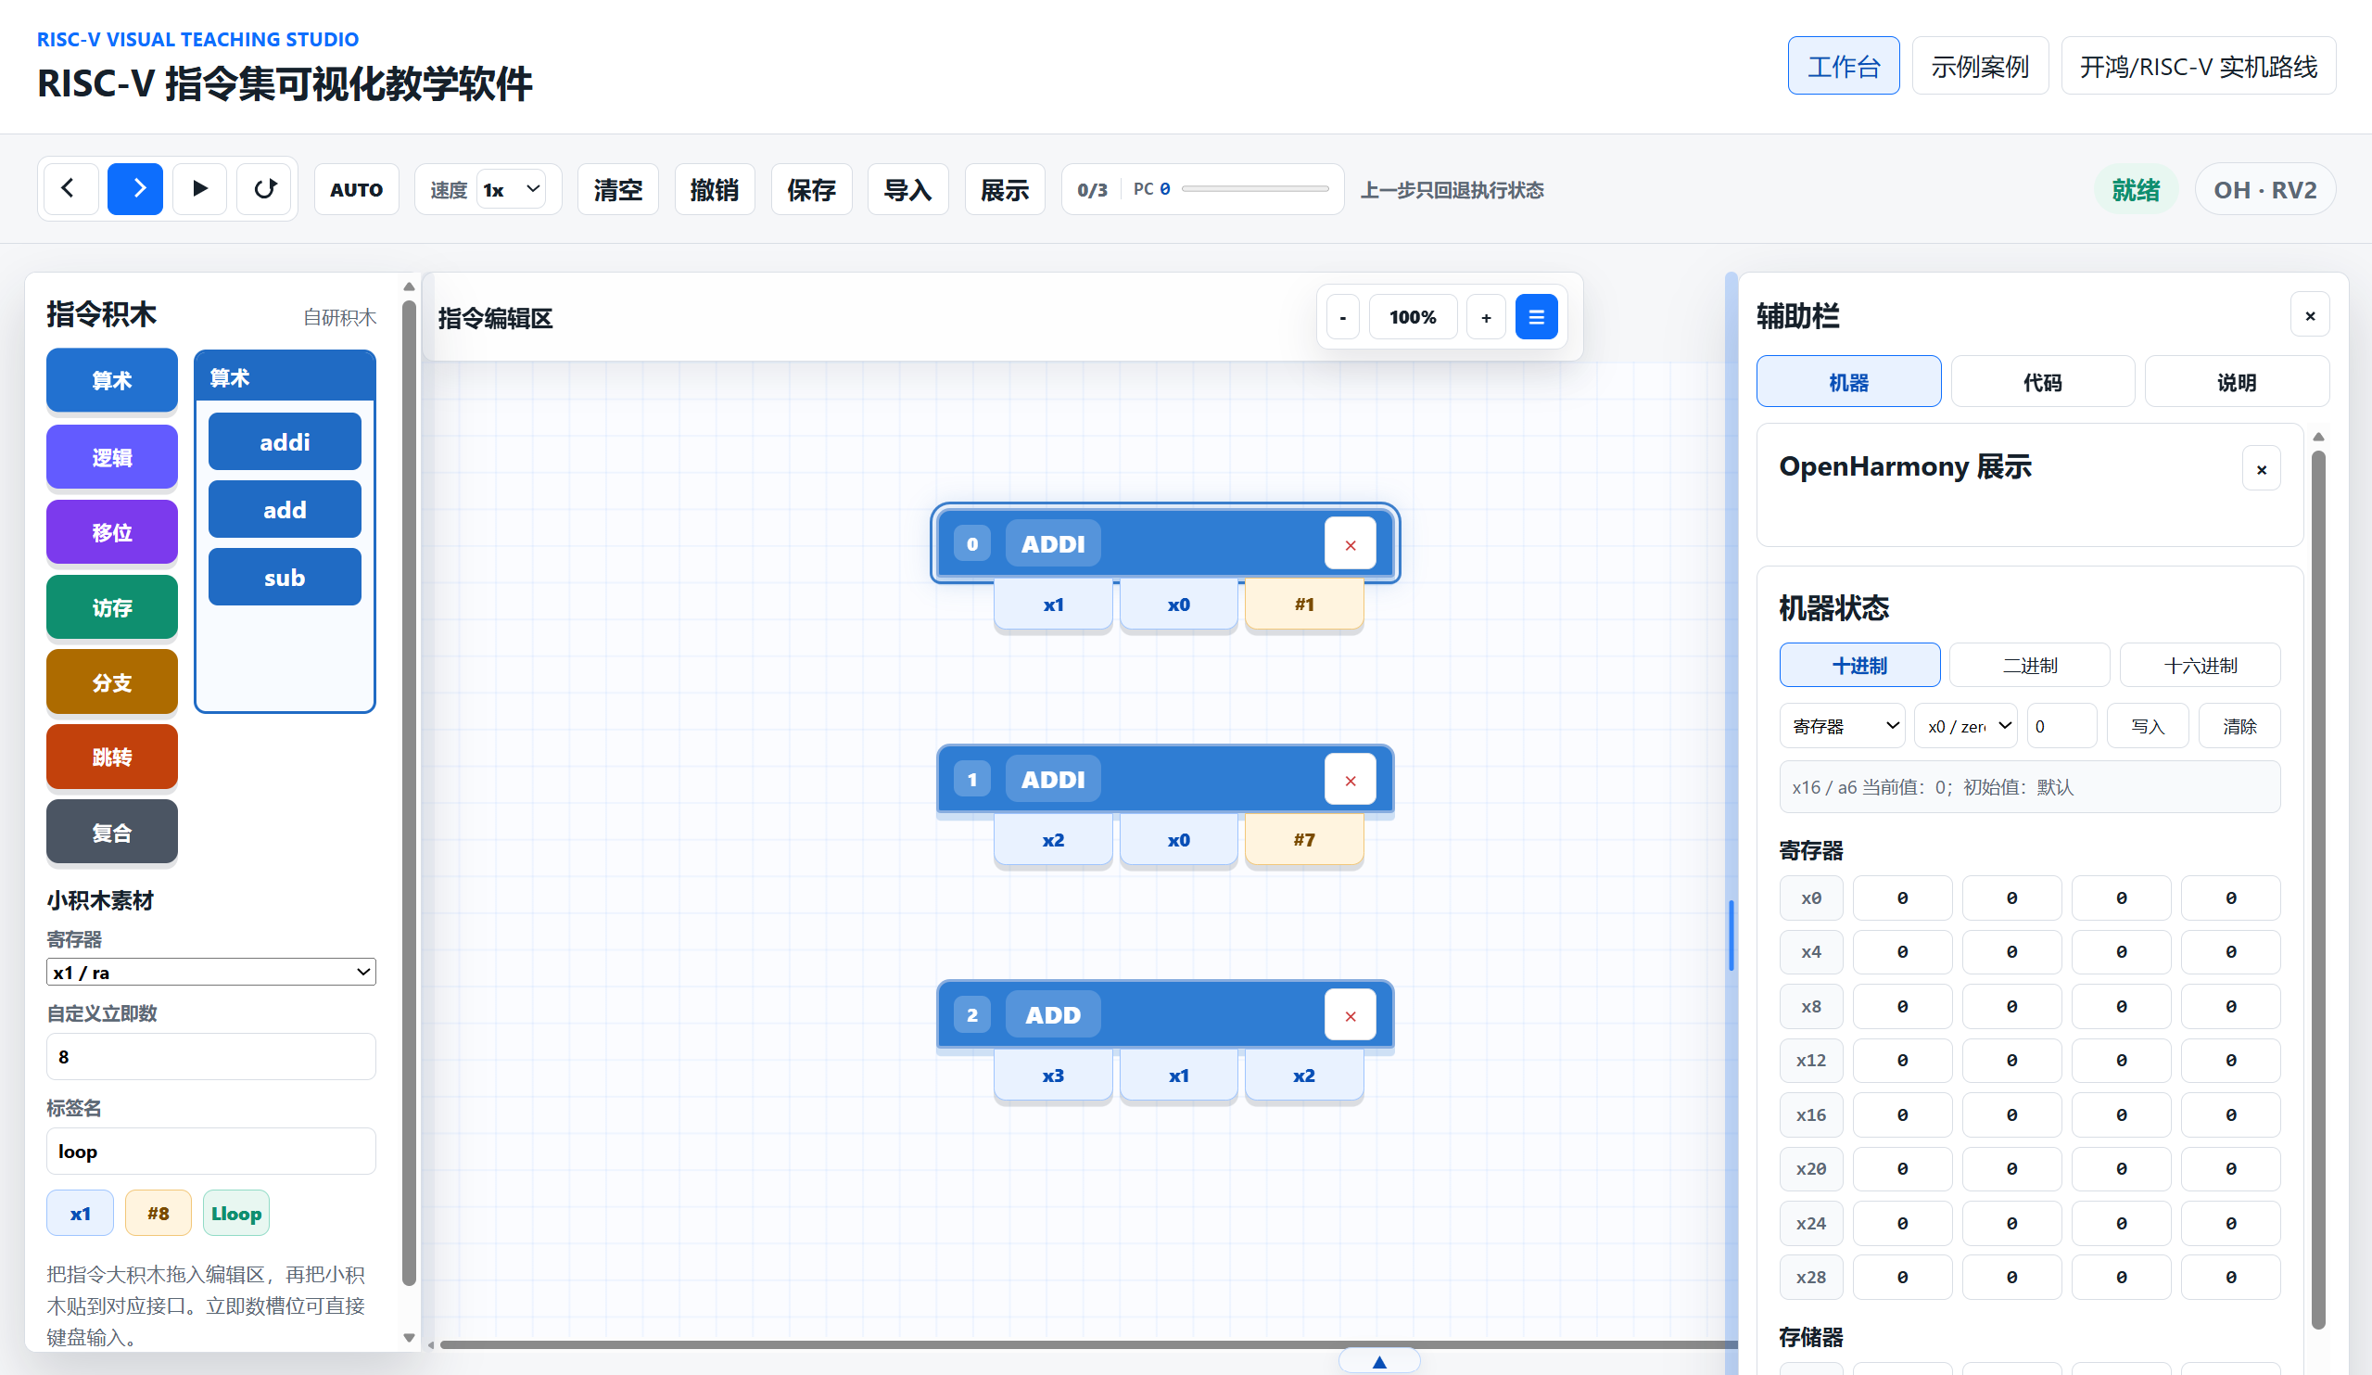Click the 清空 clear button
The image size is (2372, 1375).
coord(618,189)
